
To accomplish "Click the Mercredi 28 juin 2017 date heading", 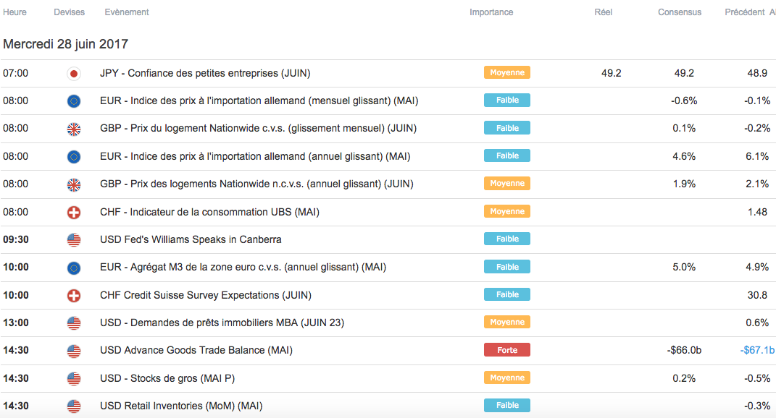I will point(66,44).
